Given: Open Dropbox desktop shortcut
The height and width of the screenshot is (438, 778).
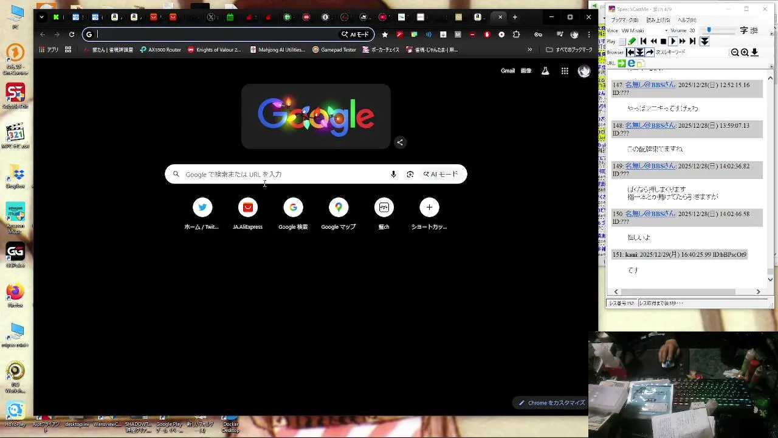Looking at the screenshot, I should 15,176.
